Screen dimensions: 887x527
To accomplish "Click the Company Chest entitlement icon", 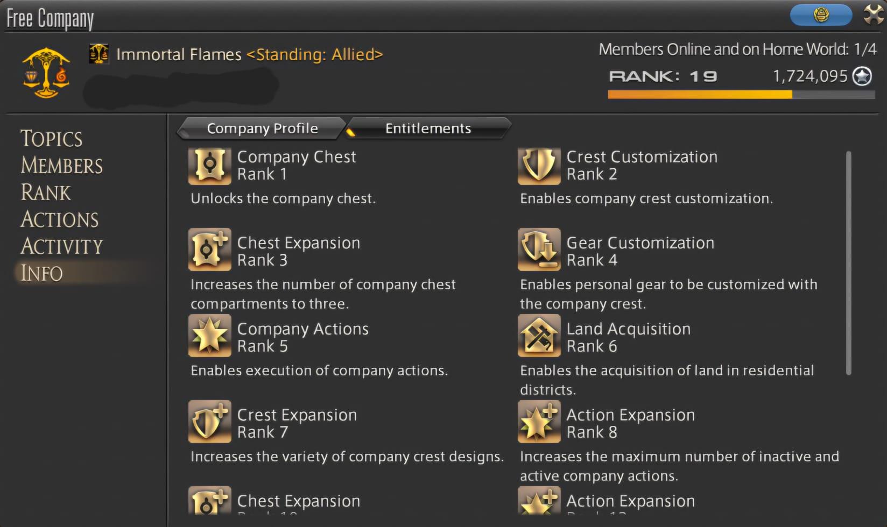I will [x=209, y=165].
